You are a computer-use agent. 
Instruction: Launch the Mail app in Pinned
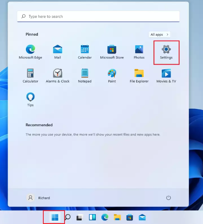(x=58, y=52)
